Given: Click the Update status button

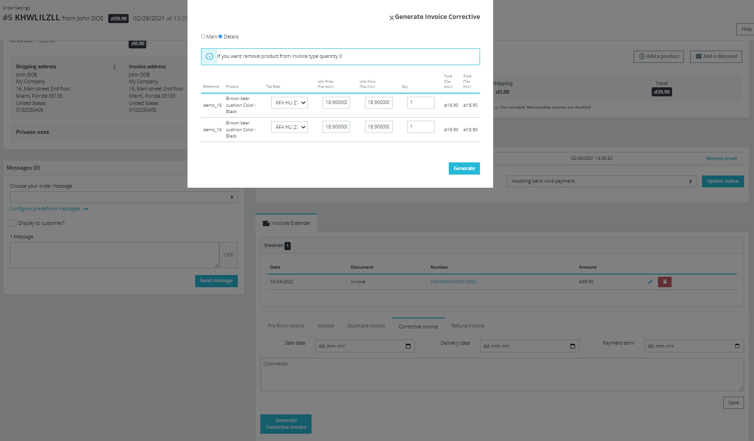Looking at the screenshot, I should pyautogui.click(x=723, y=181).
